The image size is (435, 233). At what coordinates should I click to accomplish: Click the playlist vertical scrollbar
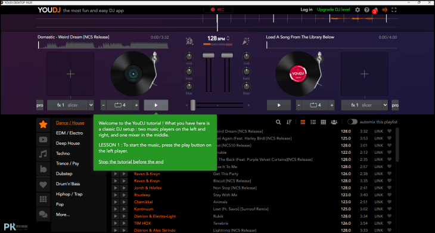[x=397, y=144]
